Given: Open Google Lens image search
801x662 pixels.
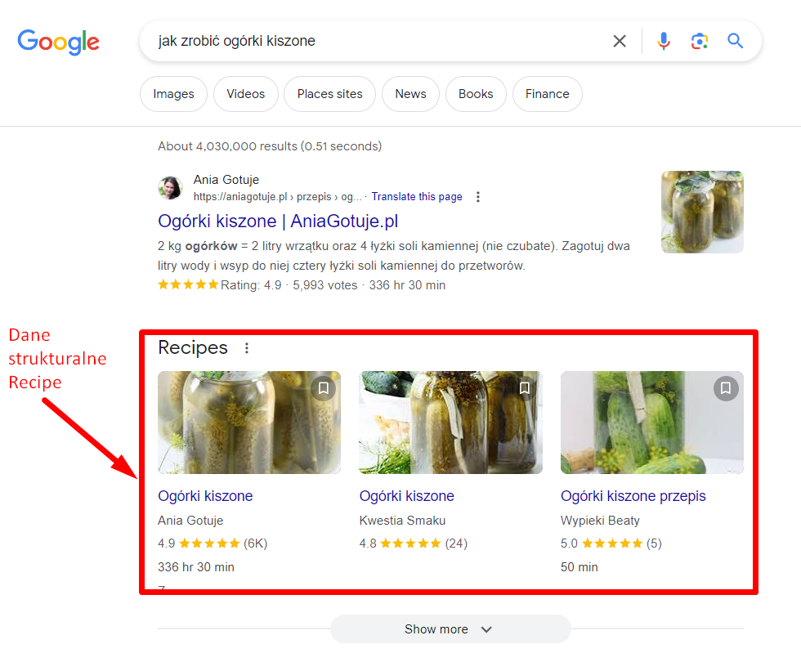Looking at the screenshot, I should (699, 41).
